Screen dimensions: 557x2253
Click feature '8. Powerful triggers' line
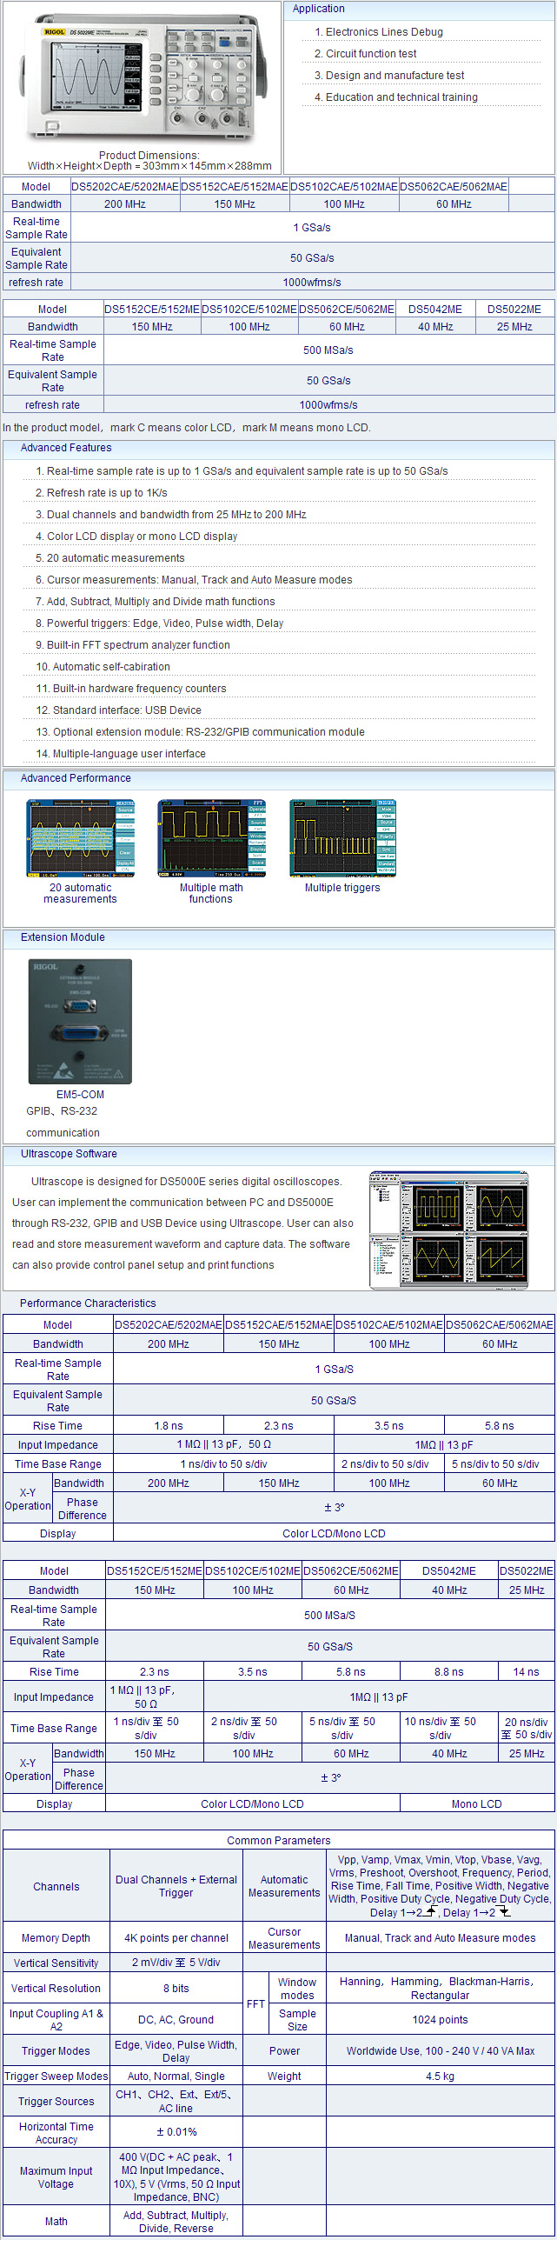pyautogui.click(x=159, y=623)
